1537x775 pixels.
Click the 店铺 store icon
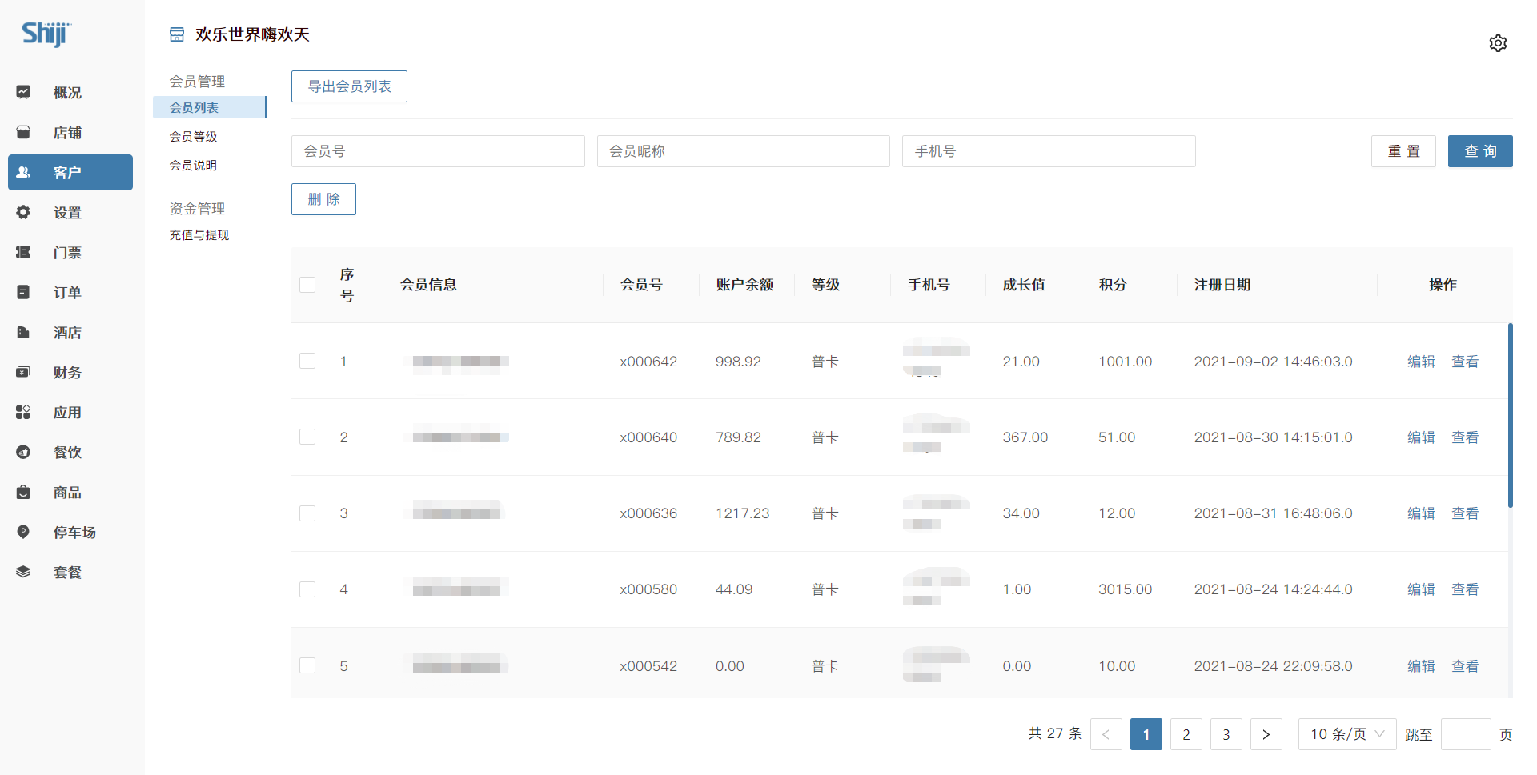point(23,132)
